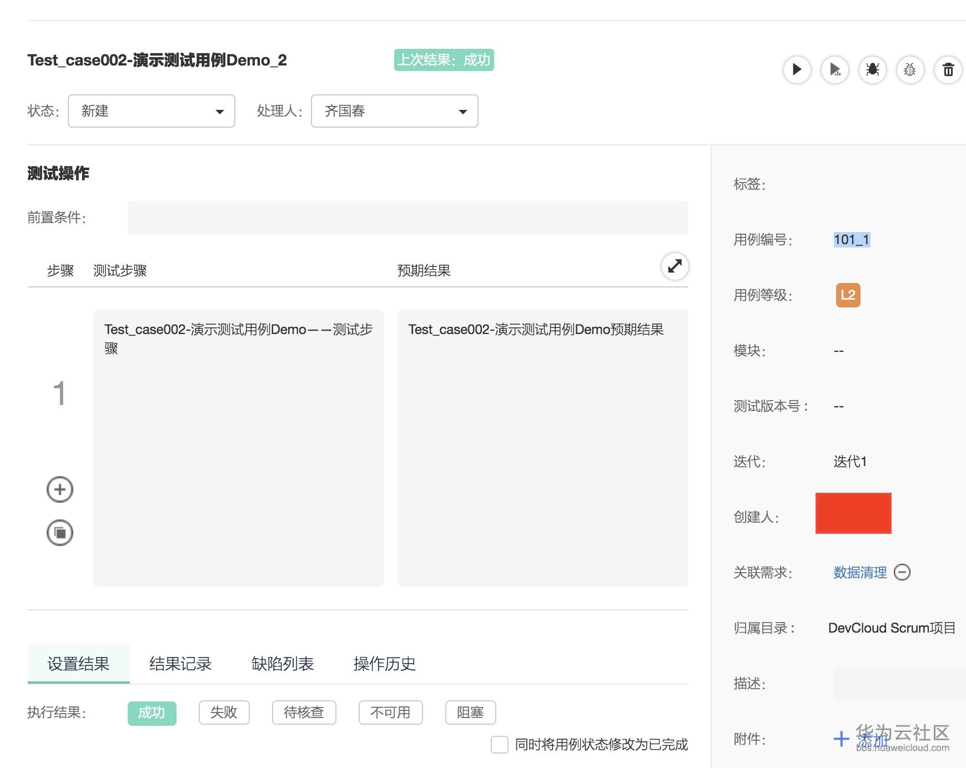966x768 pixels.
Task: Switch to the 结果记录 tab
Action: click(x=180, y=664)
